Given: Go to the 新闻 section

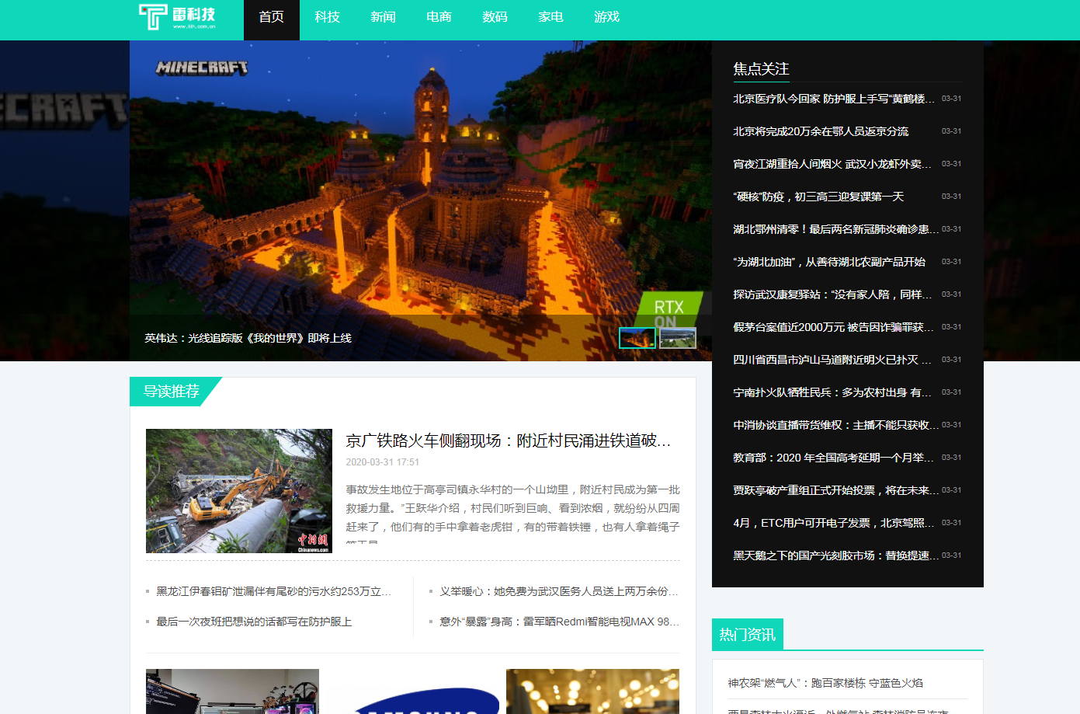Looking at the screenshot, I should 384,17.
